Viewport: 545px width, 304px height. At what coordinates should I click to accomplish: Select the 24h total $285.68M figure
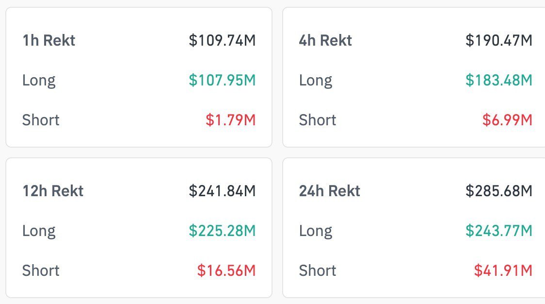[498, 191]
